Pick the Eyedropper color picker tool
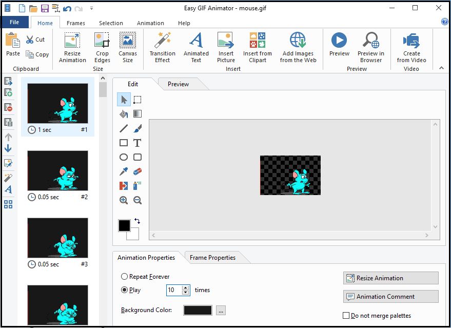 click(x=124, y=172)
